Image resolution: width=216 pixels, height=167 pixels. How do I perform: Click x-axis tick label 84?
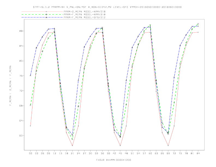[198, 153]
